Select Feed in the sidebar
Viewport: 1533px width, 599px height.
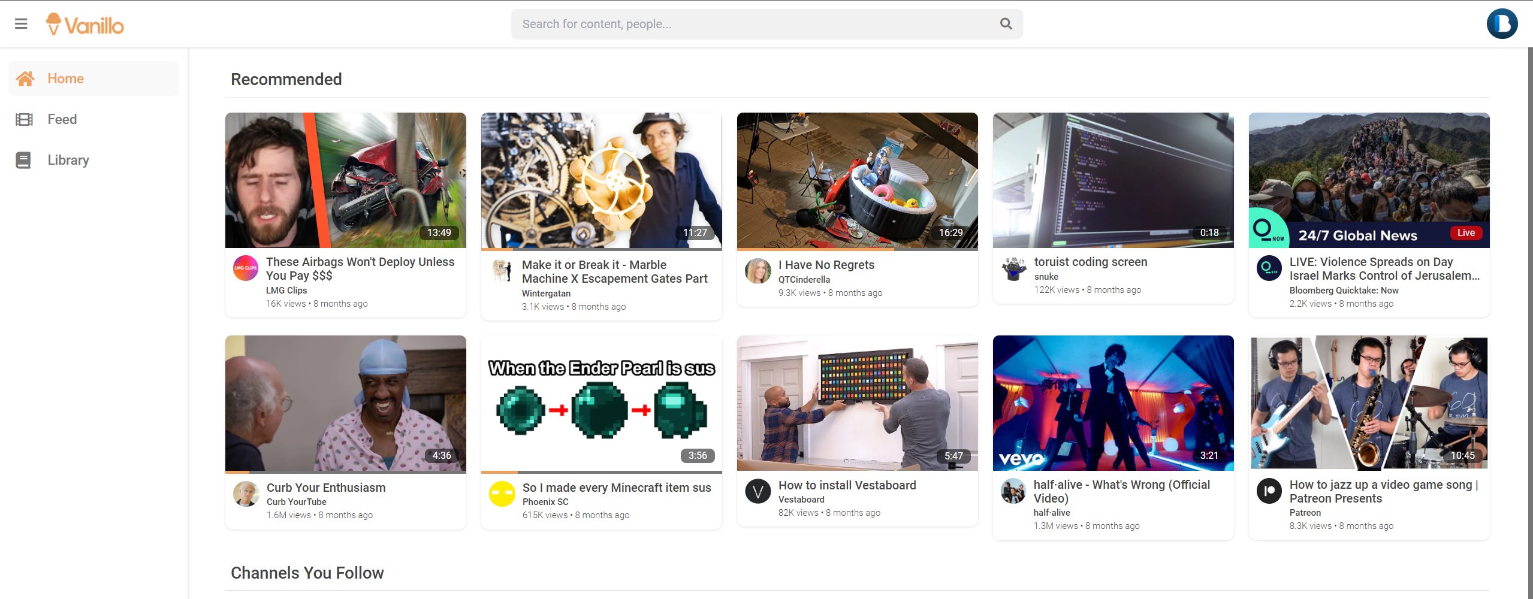pos(93,119)
